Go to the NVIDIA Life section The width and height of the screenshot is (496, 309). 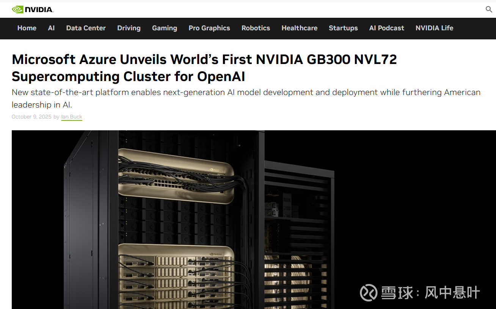click(x=434, y=28)
